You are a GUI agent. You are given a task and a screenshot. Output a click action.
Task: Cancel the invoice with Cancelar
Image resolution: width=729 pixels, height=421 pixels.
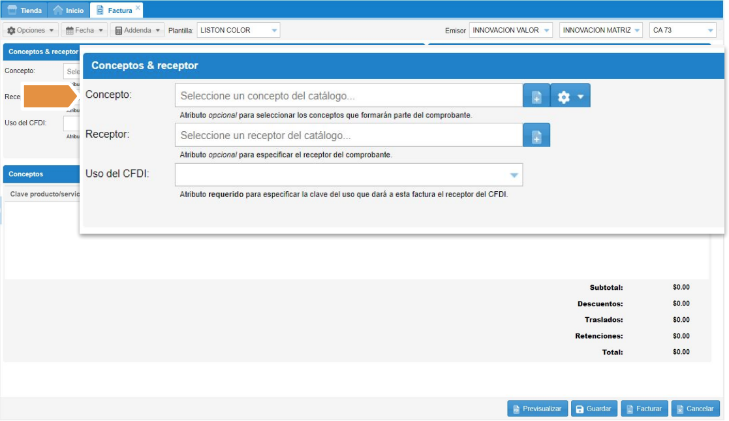(695, 409)
